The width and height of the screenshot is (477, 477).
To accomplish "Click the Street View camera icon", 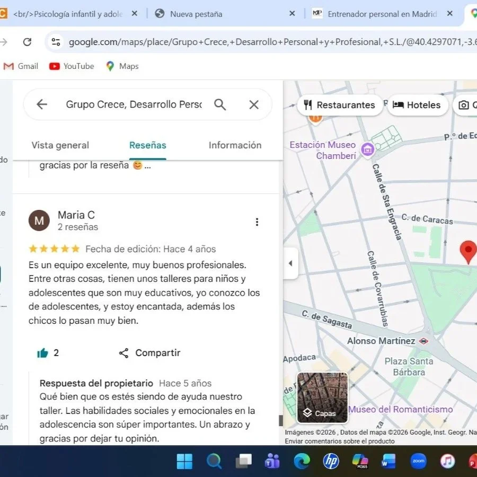I will coord(465,105).
